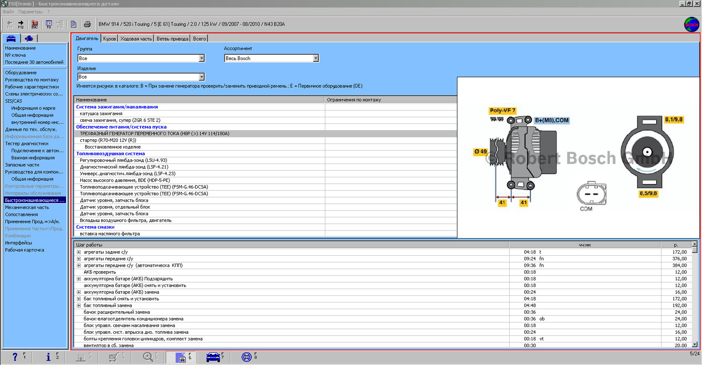Click the work steps scrollbar down arrow
This screenshot has width=702, height=365.
pos(695,345)
